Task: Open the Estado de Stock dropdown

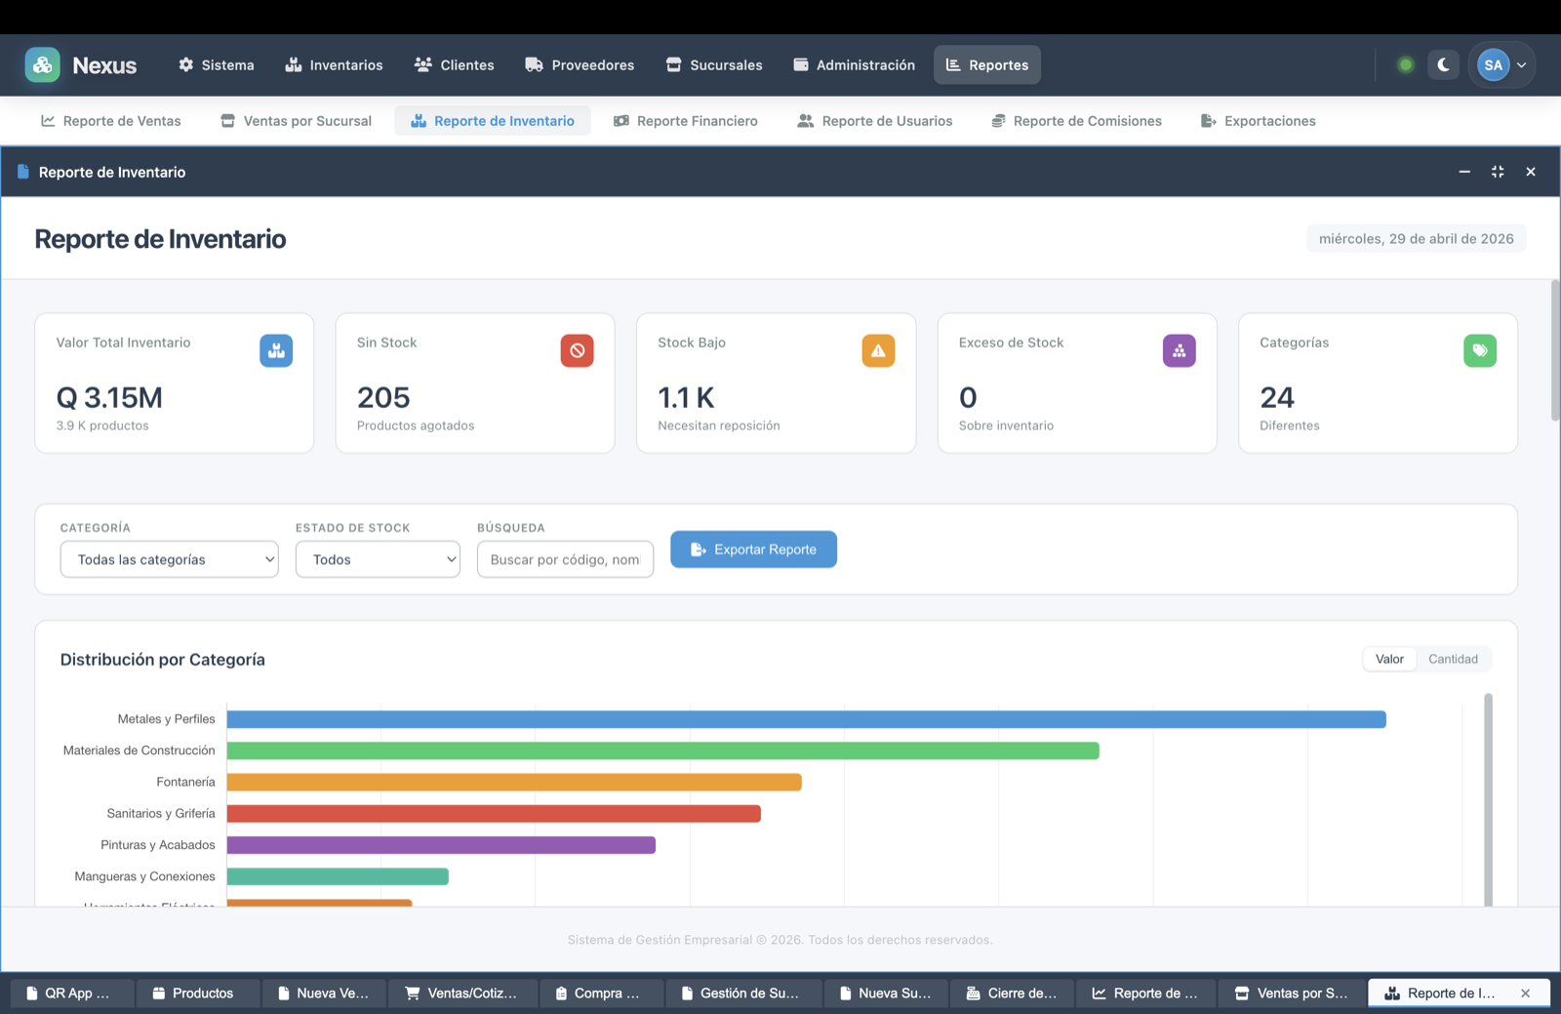Action: (x=378, y=559)
